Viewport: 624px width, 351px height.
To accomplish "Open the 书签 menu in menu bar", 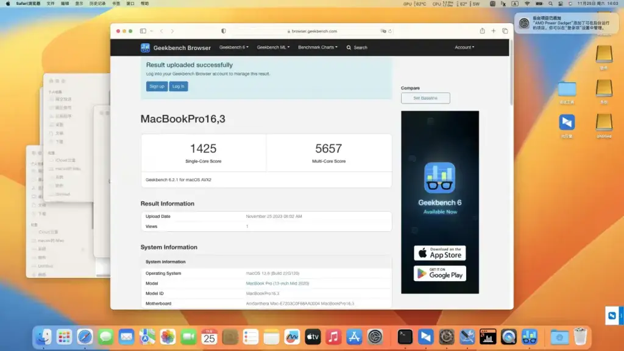I will pos(116,4).
